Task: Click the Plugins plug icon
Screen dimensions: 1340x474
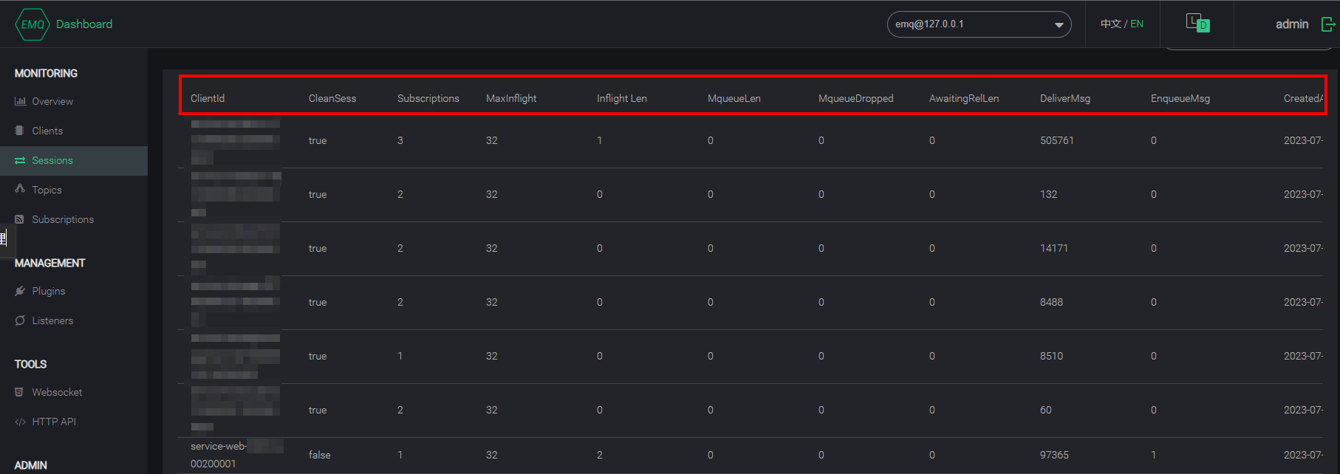Action: tap(20, 291)
